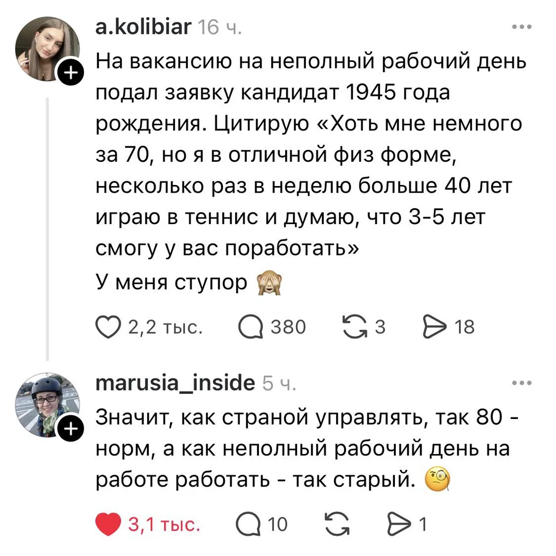This screenshot has width=556, height=556.
Task: Follow a.kolibiar using plus badge
Action: pyautogui.click(x=71, y=73)
